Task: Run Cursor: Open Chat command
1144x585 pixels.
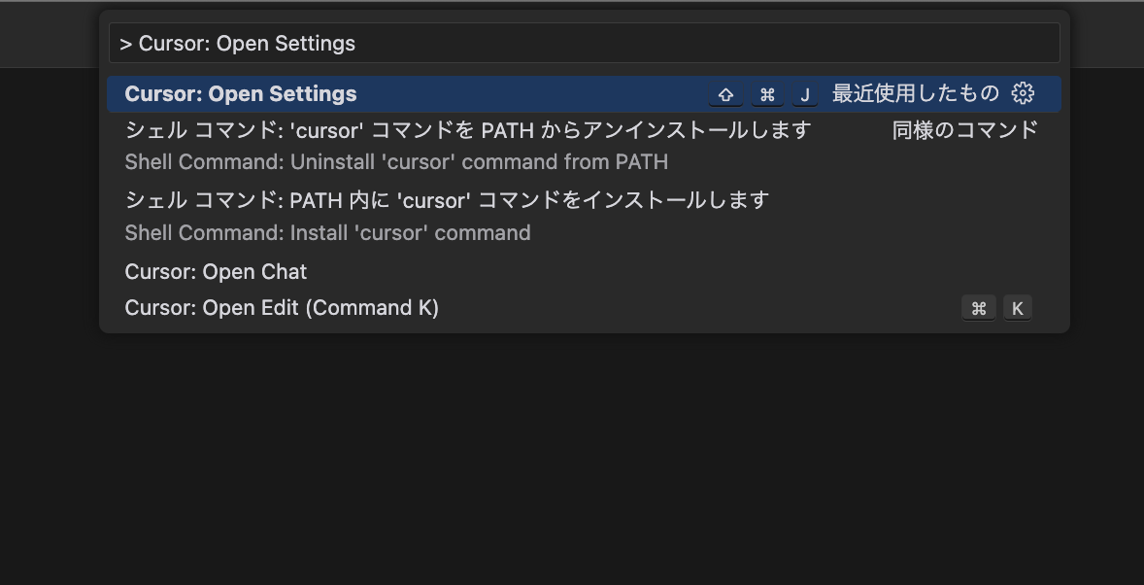Action: pyautogui.click(x=584, y=272)
